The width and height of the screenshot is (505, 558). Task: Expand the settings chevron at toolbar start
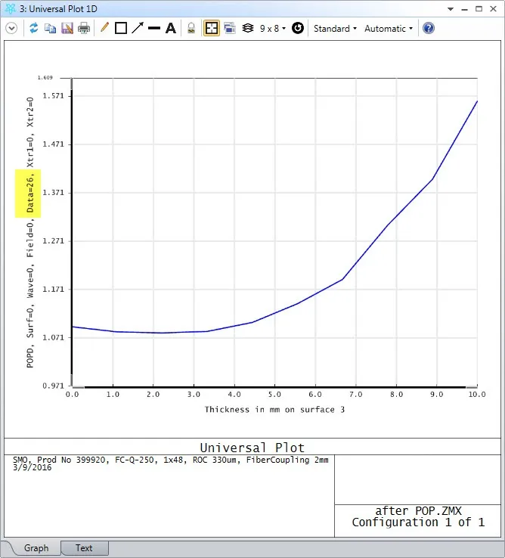pyautogui.click(x=11, y=28)
